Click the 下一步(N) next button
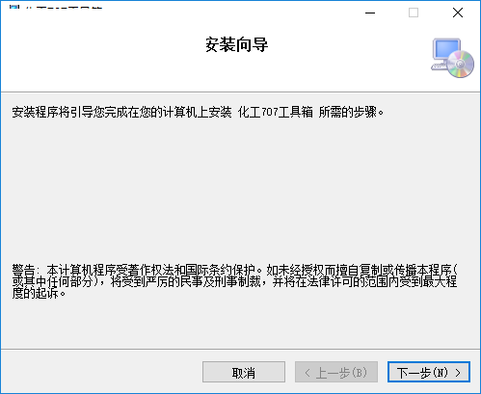This screenshot has height=394, width=481. [x=429, y=372]
